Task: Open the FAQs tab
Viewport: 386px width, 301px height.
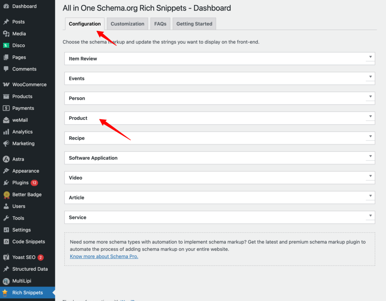Action: (160, 24)
